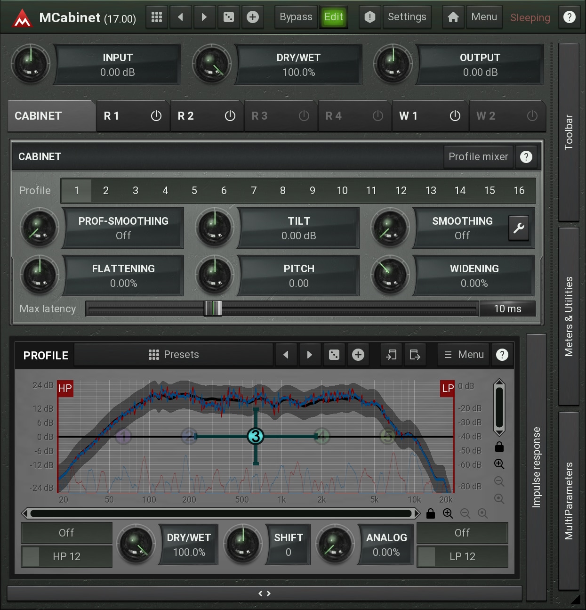Toggle the W 1 power button
This screenshot has height=610, width=586.
(455, 116)
